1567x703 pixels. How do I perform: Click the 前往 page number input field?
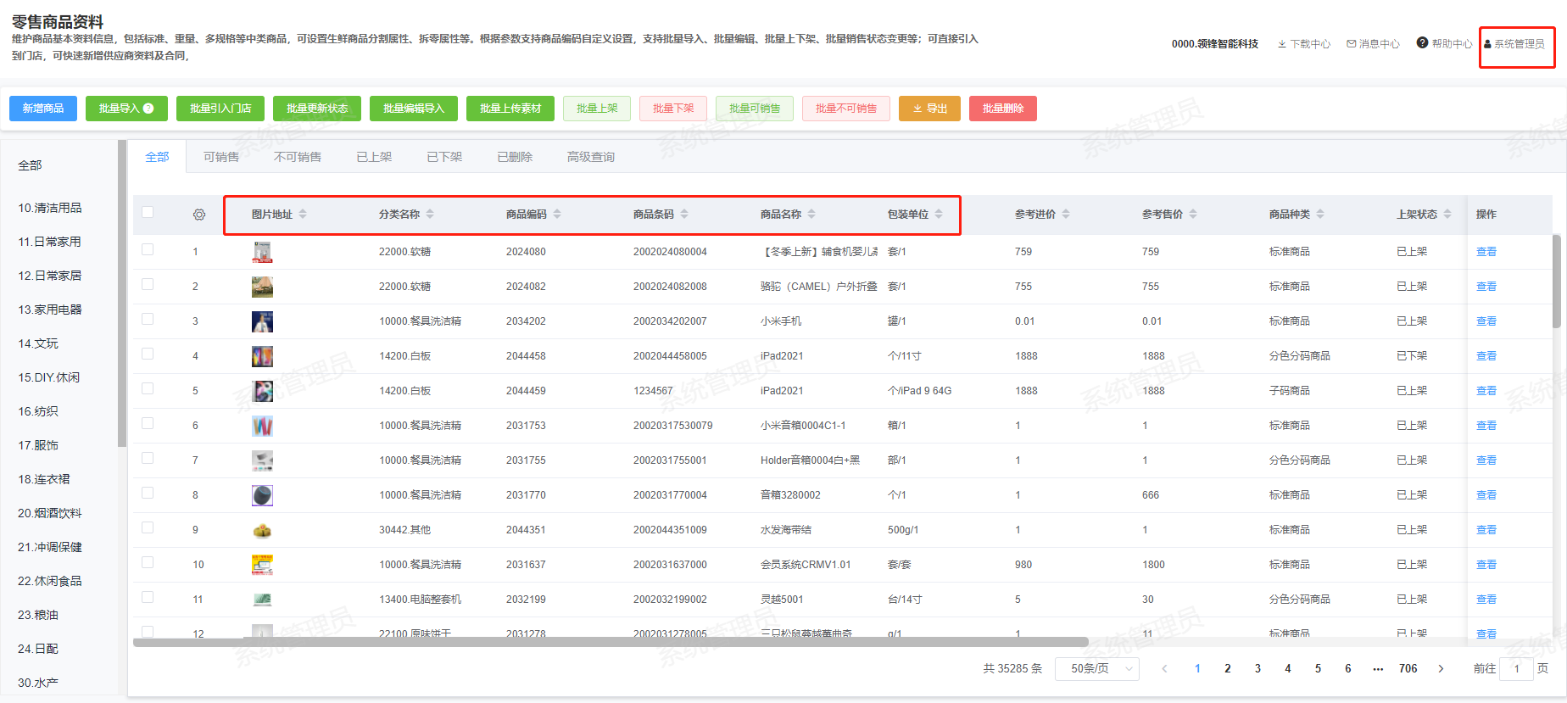tap(1516, 669)
